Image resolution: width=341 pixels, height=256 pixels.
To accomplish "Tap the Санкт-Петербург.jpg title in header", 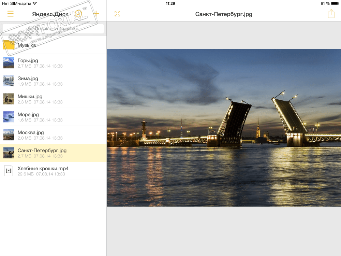I will [224, 14].
